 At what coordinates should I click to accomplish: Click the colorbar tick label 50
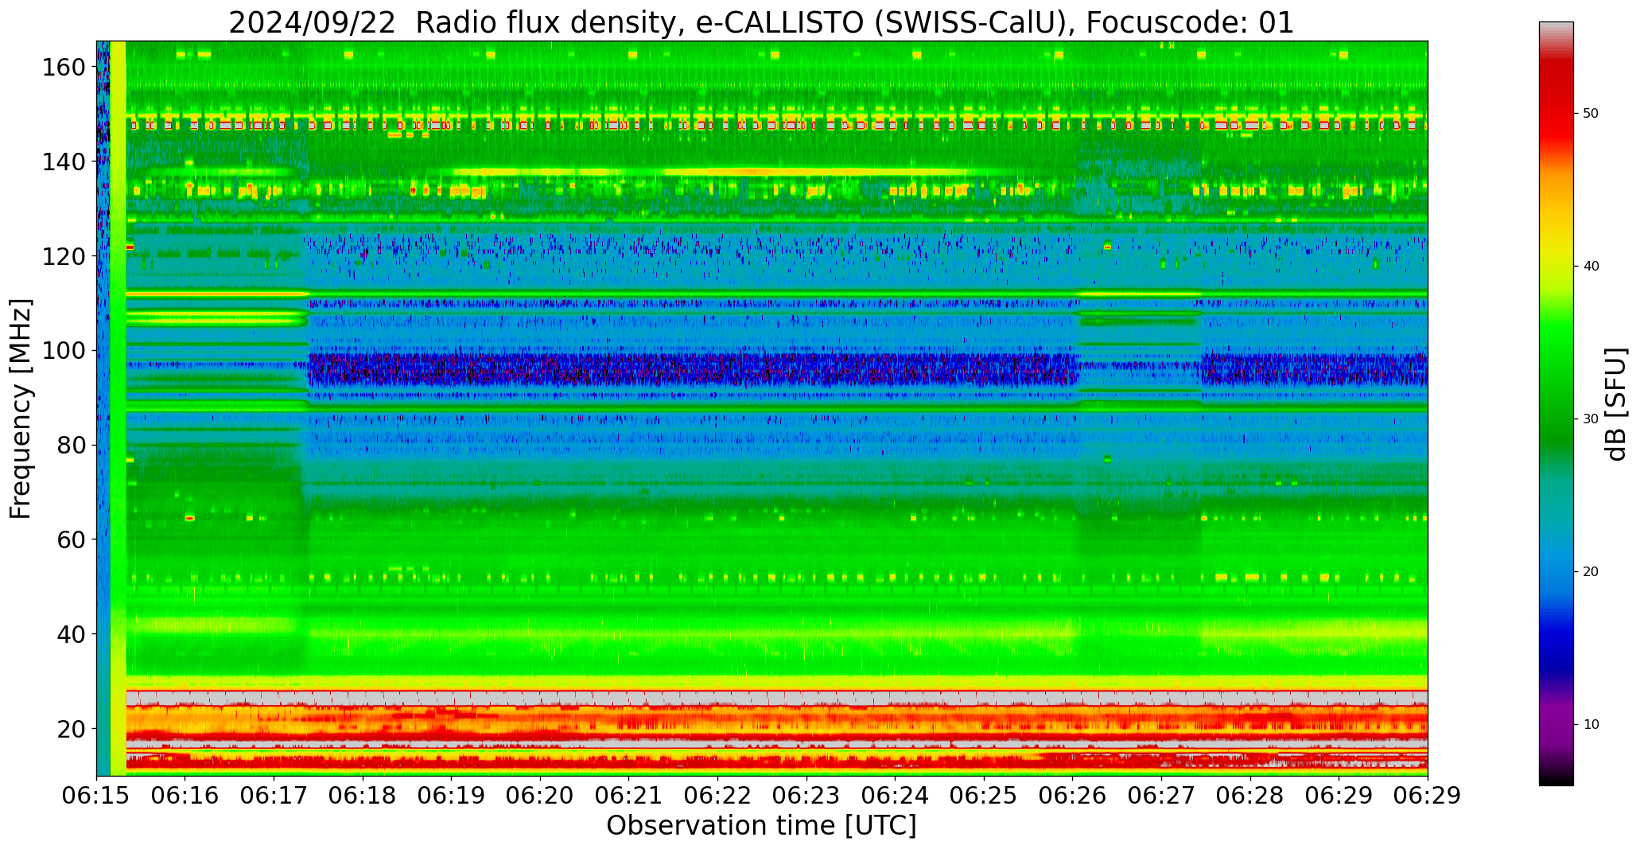1591,114
